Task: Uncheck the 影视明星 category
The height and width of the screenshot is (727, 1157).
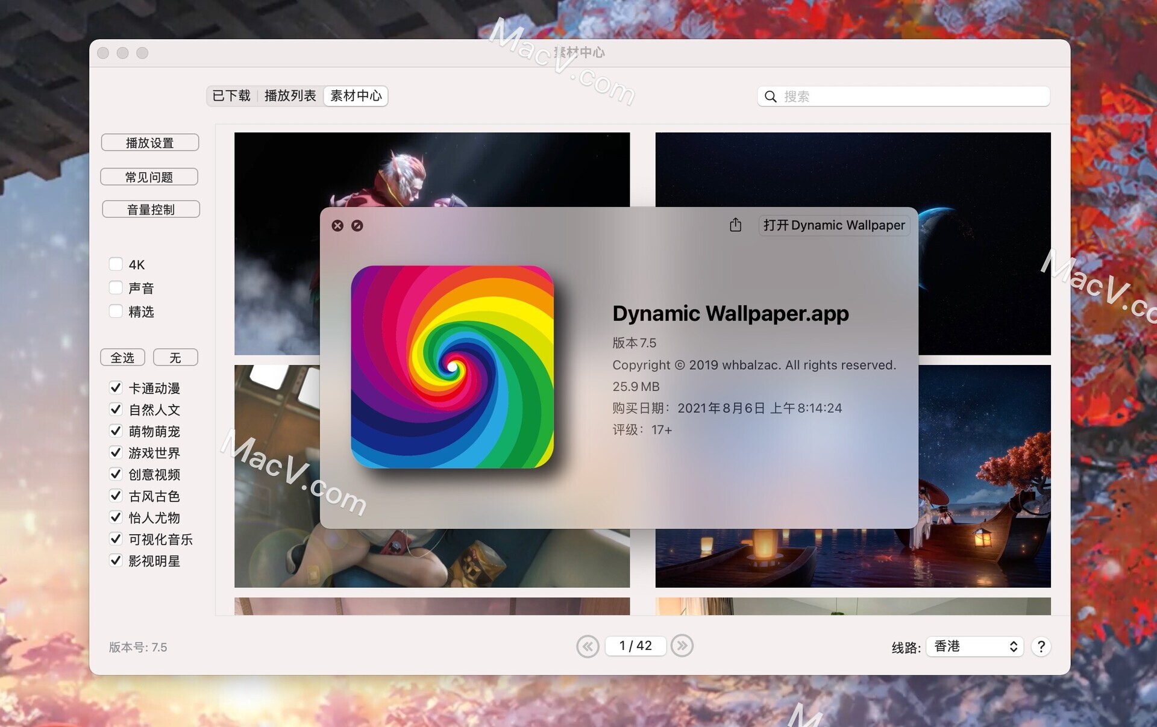Action: pyautogui.click(x=116, y=560)
